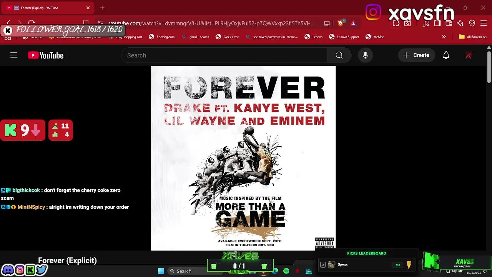This screenshot has width=492, height=277.
Task: Grab the page vertical scrollbar thumb
Action: (489, 67)
